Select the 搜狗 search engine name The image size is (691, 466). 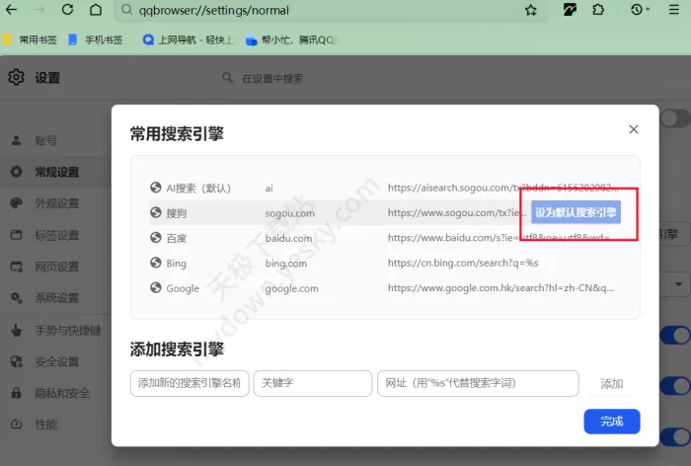[177, 213]
